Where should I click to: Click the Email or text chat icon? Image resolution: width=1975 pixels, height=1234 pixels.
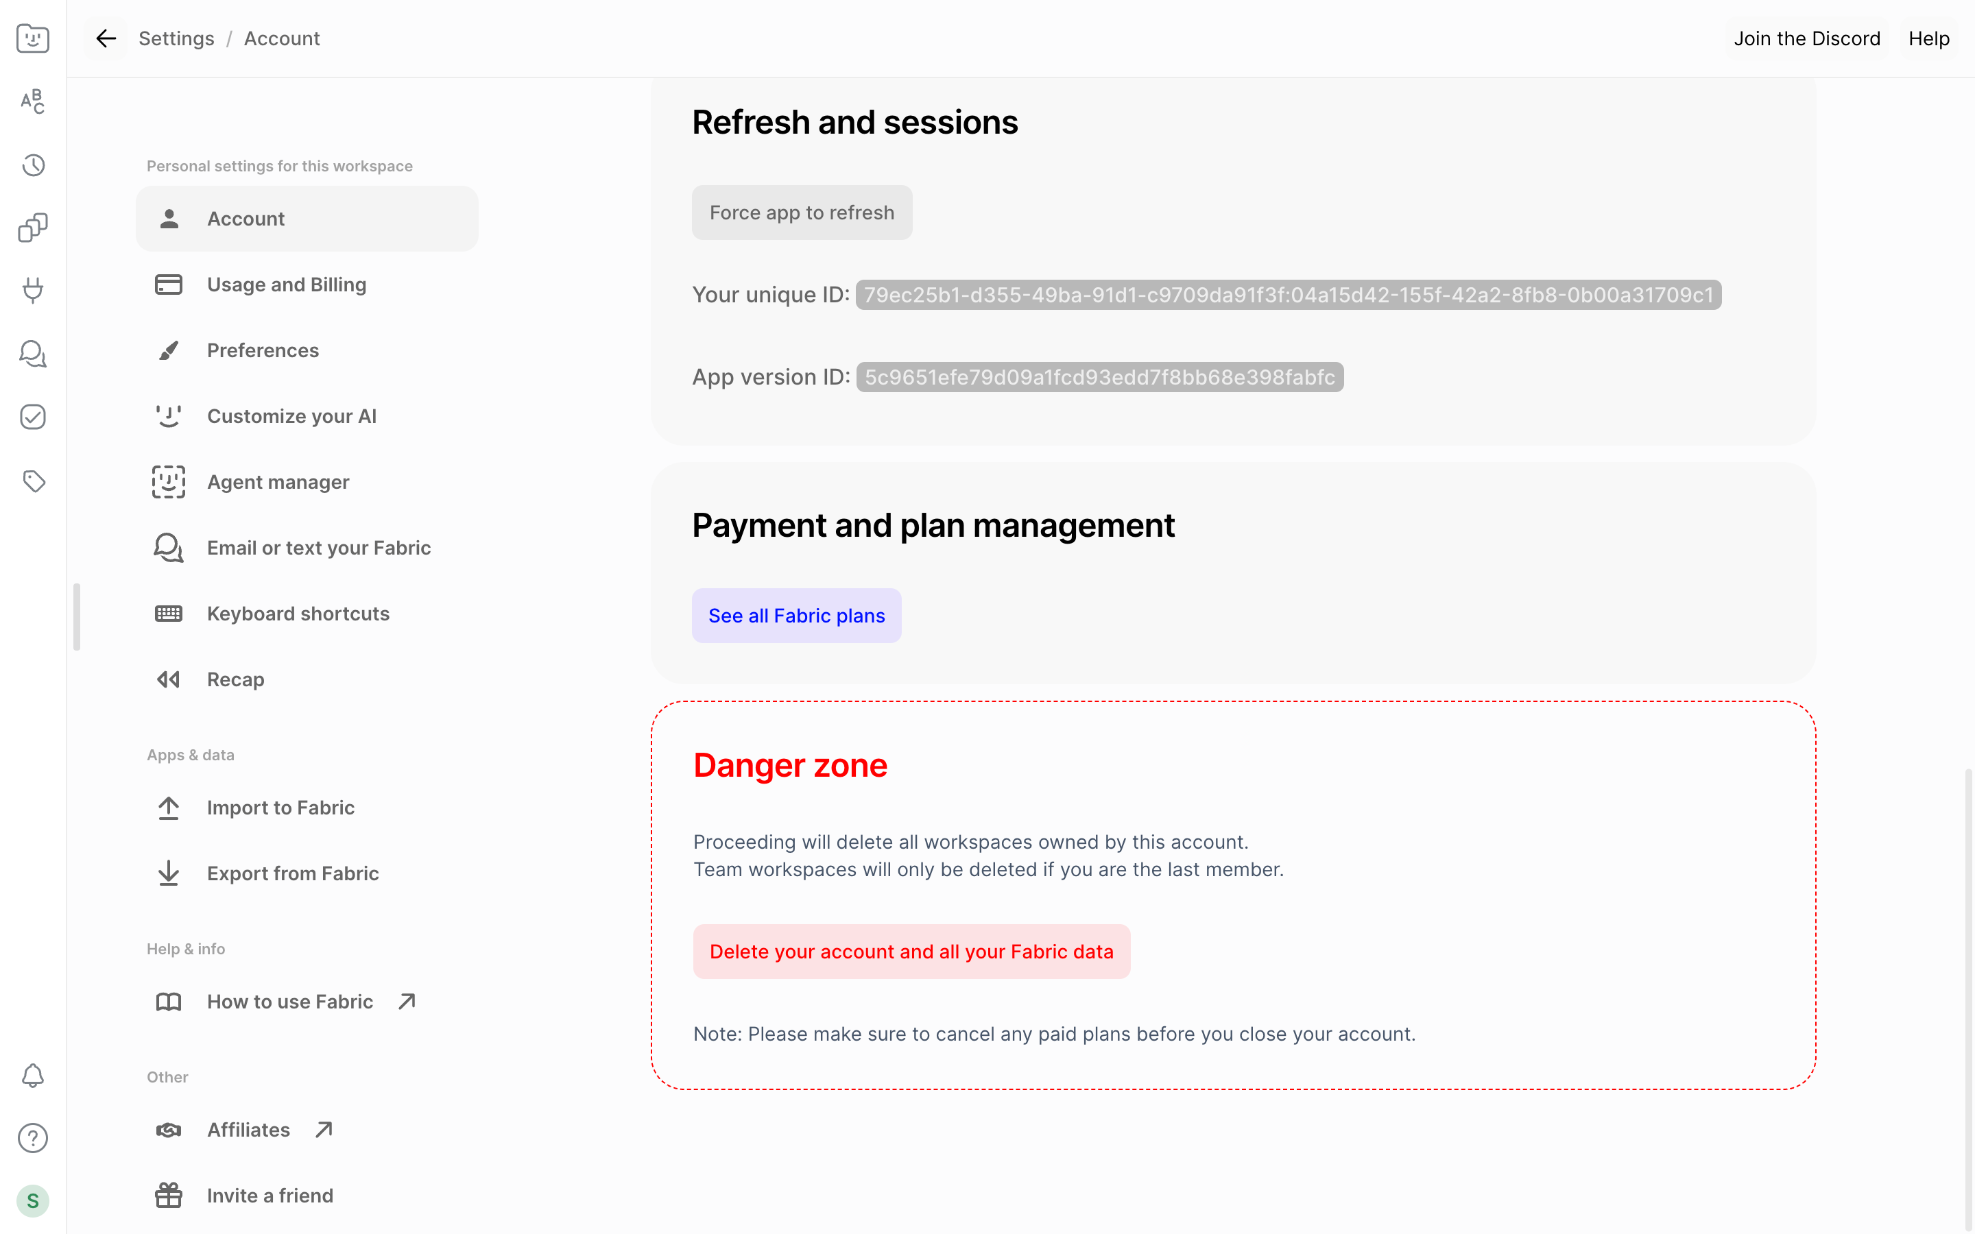[x=169, y=548]
